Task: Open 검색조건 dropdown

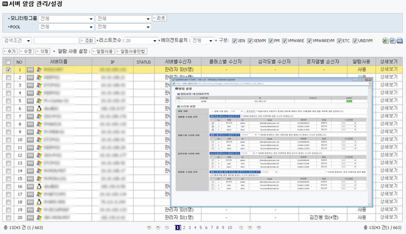Action: coord(17,41)
